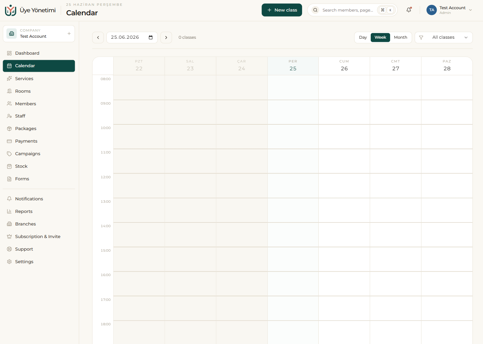The width and height of the screenshot is (483, 344).
Task: Open Rooms menu label
Action: click(x=23, y=91)
